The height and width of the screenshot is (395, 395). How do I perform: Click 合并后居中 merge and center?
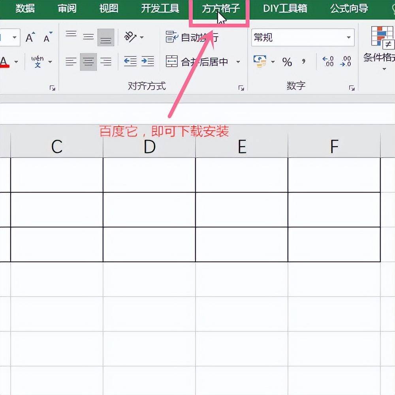pyautogui.click(x=197, y=62)
